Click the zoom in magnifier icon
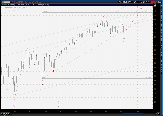The height and width of the screenshot is (116, 163). (x=4, y=114)
